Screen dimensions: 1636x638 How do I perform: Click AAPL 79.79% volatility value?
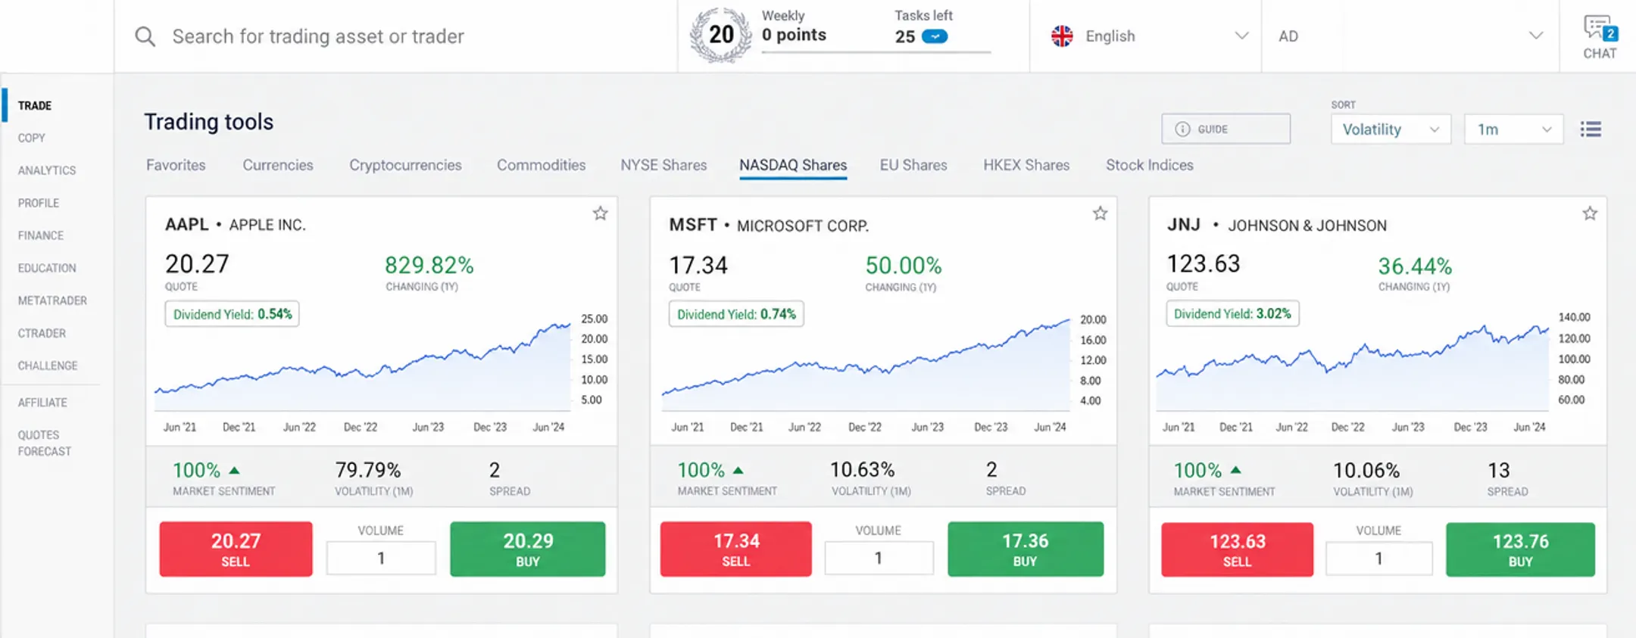click(x=368, y=470)
